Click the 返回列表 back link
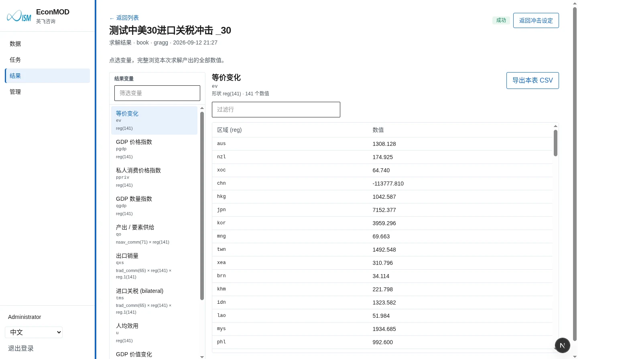This screenshot has height=359, width=626. (x=124, y=18)
